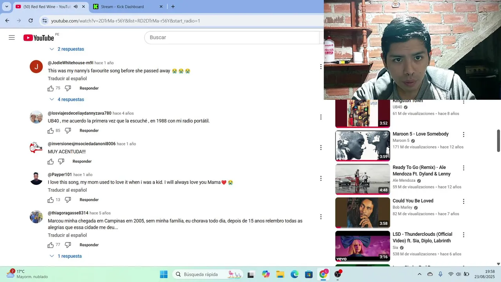Image resolution: width=501 pixels, height=282 pixels.
Task: Open more options for Maroon 5 Love Somebody
Action: click(x=463, y=134)
